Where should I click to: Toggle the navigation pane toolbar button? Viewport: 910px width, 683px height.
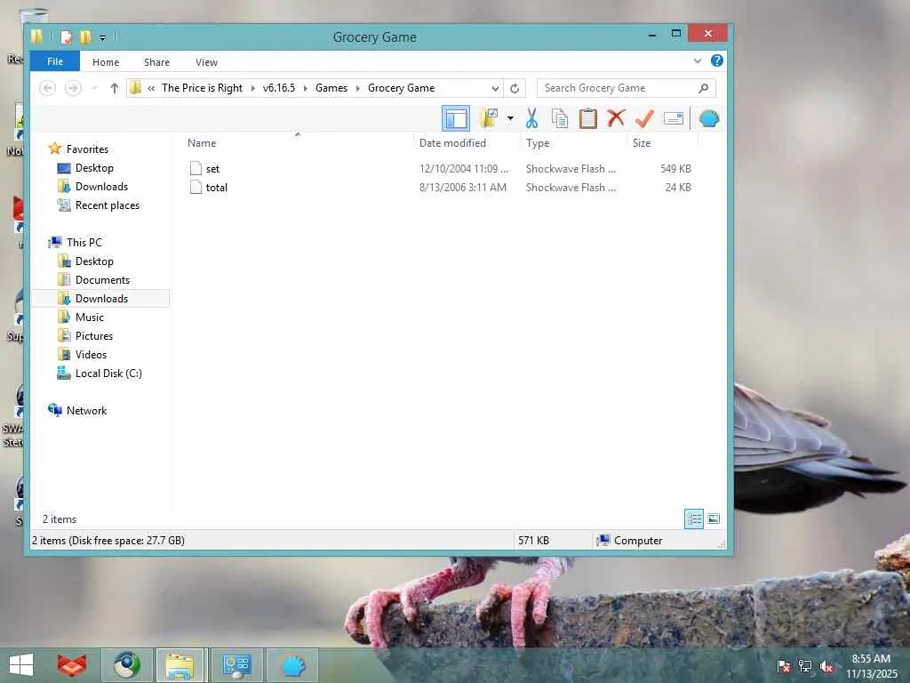[x=456, y=118]
